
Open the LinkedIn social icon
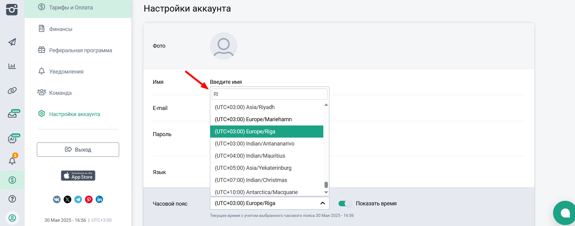(x=99, y=199)
